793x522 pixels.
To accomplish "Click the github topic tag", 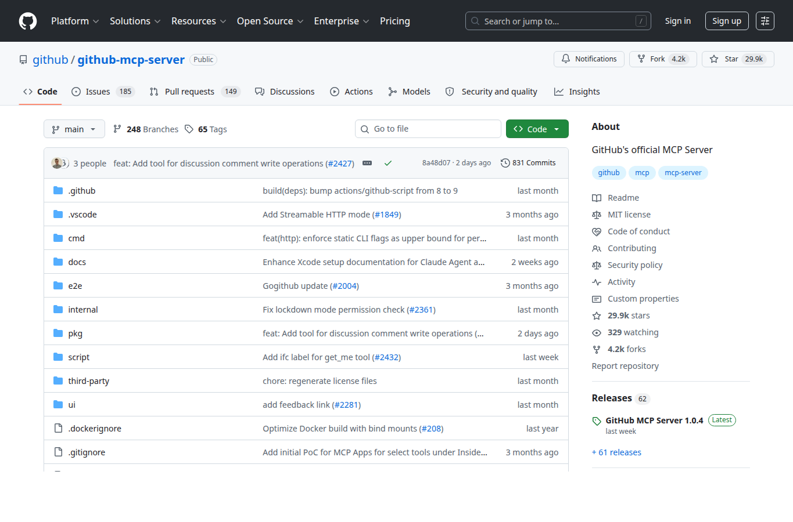I will pos(609,173).
